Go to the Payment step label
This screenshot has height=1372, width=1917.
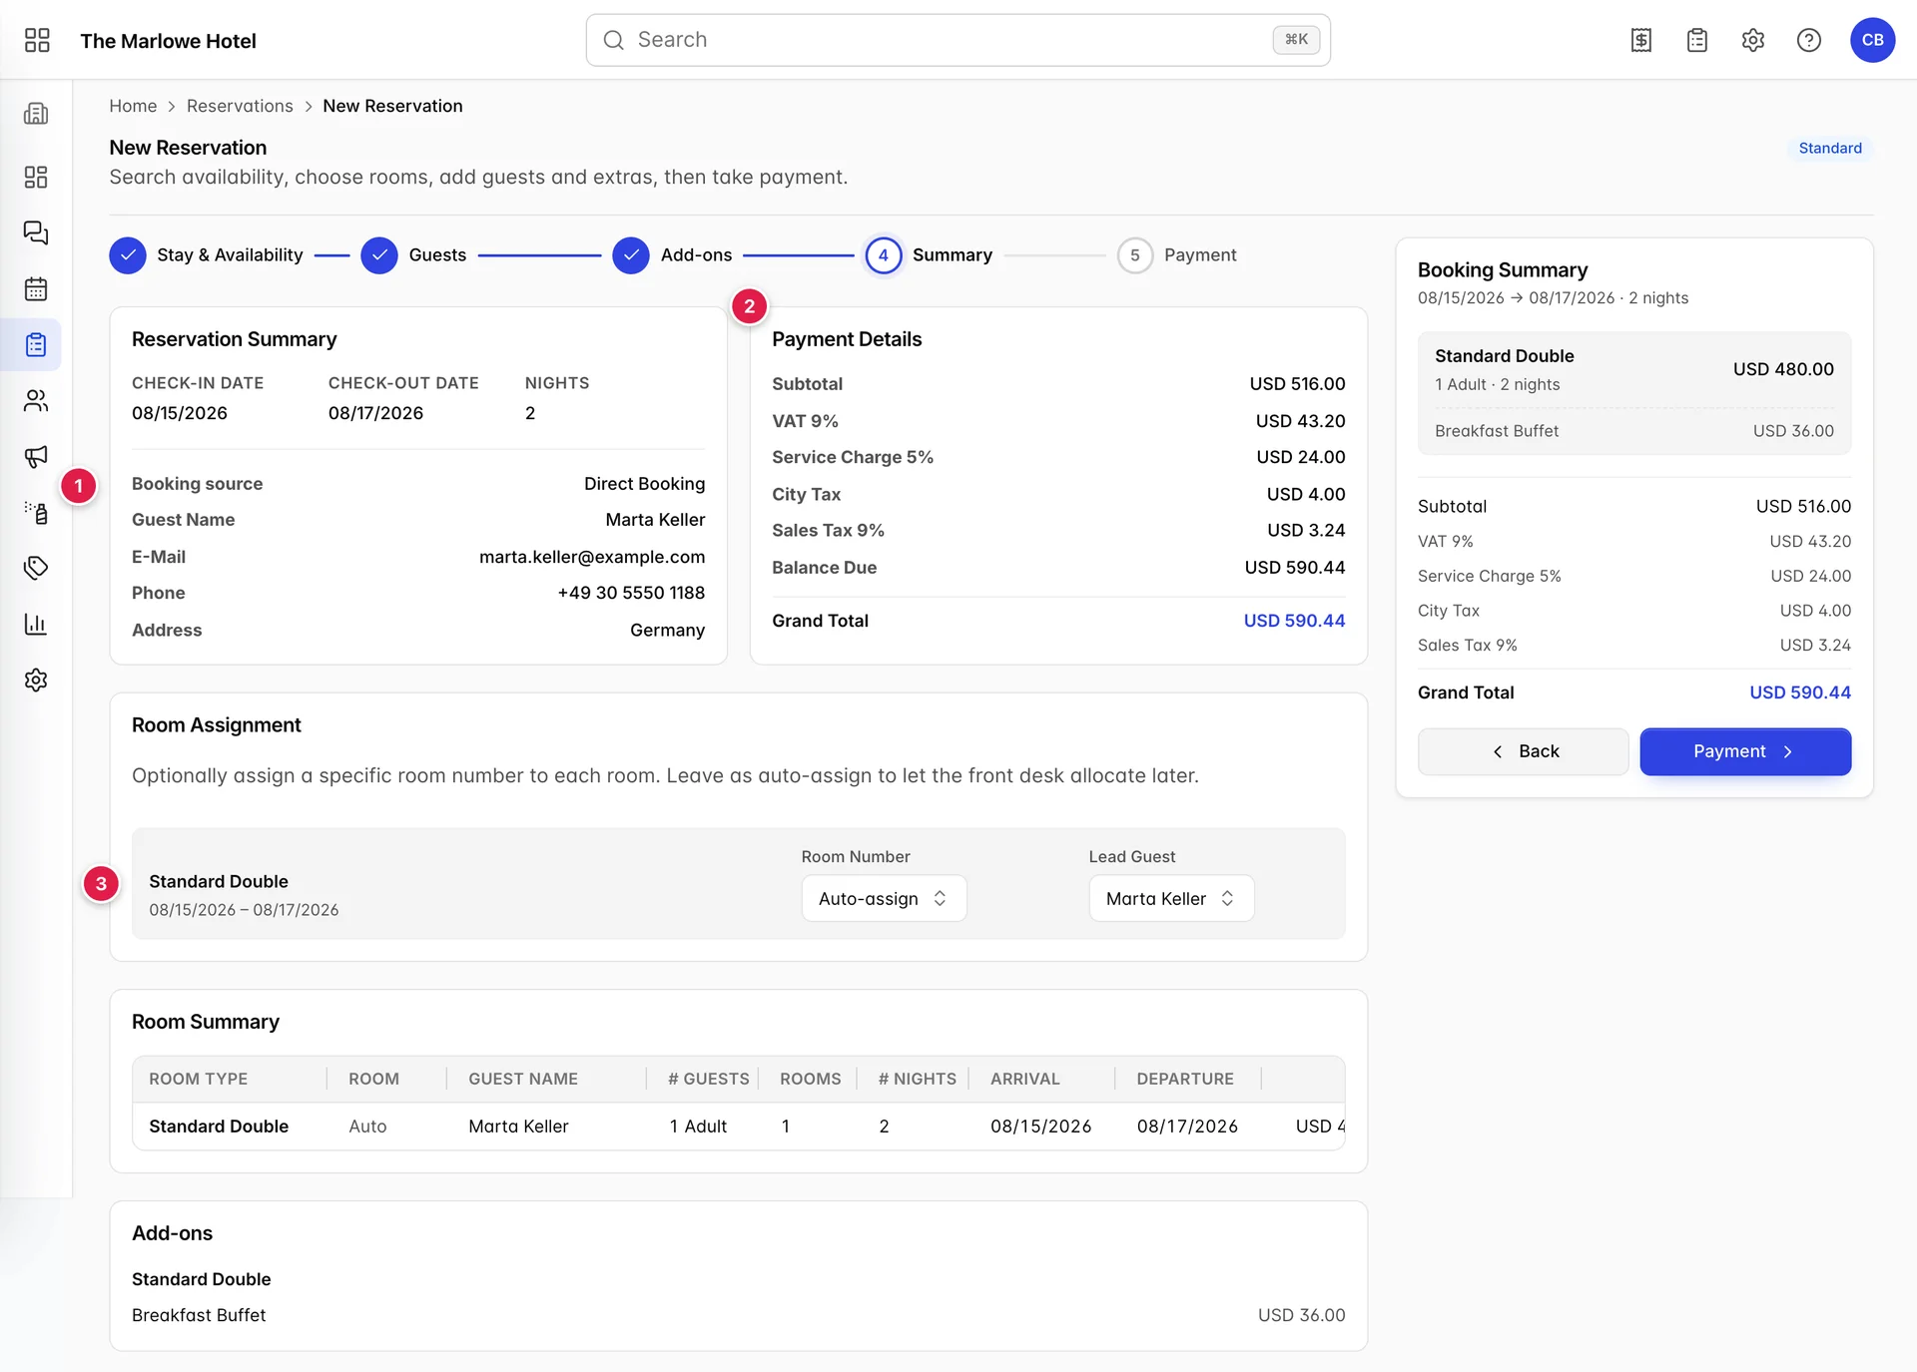tap(1200, 255)
